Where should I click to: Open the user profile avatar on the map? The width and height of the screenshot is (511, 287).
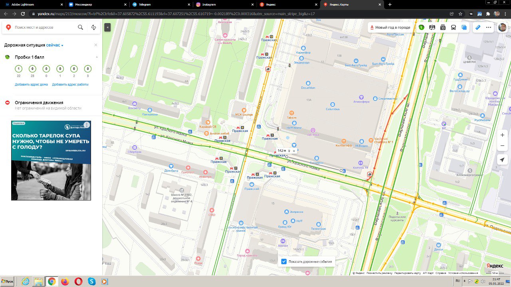(x=502, y=27)
